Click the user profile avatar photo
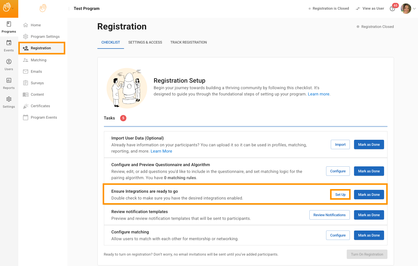Viewport: 418px width, 266px height. click(406, 9)
